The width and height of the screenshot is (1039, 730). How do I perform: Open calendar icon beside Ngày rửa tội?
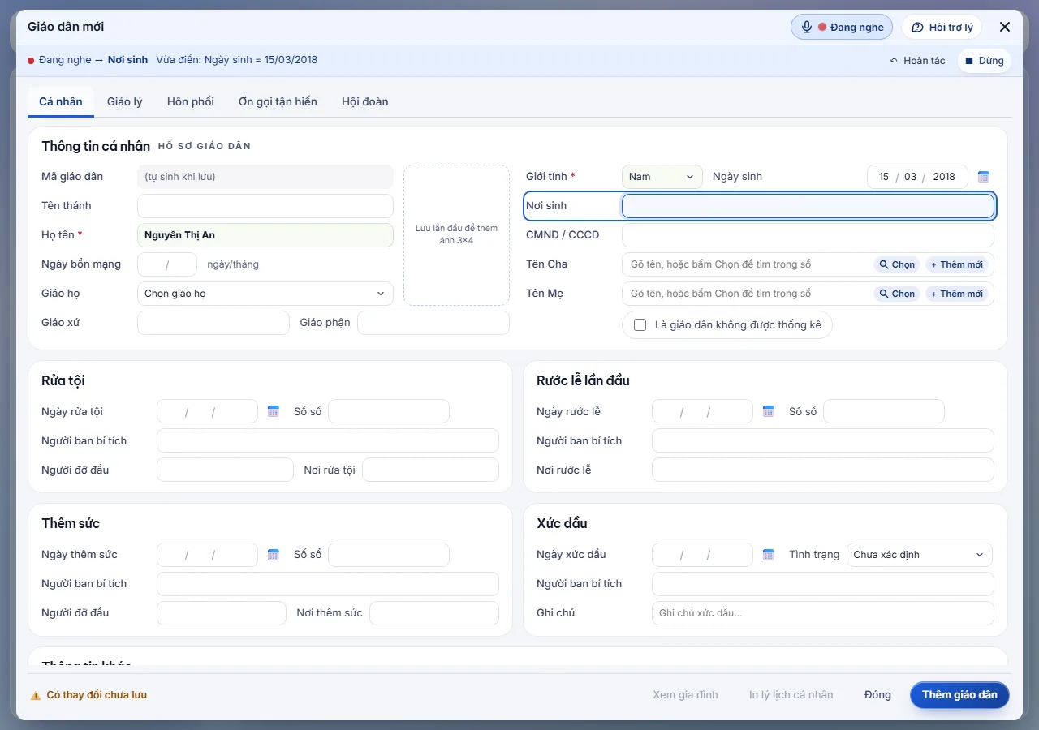point(274,411)
